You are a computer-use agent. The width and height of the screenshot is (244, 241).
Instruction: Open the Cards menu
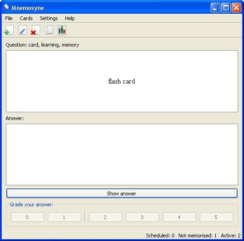(26, 18)
